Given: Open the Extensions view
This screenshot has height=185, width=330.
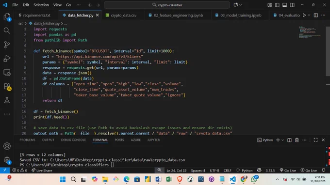Looking at the screenshot, I should (7, 86).
